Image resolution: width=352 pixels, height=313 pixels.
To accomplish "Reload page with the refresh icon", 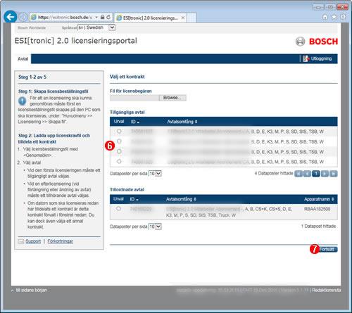I will coord(108,17).
